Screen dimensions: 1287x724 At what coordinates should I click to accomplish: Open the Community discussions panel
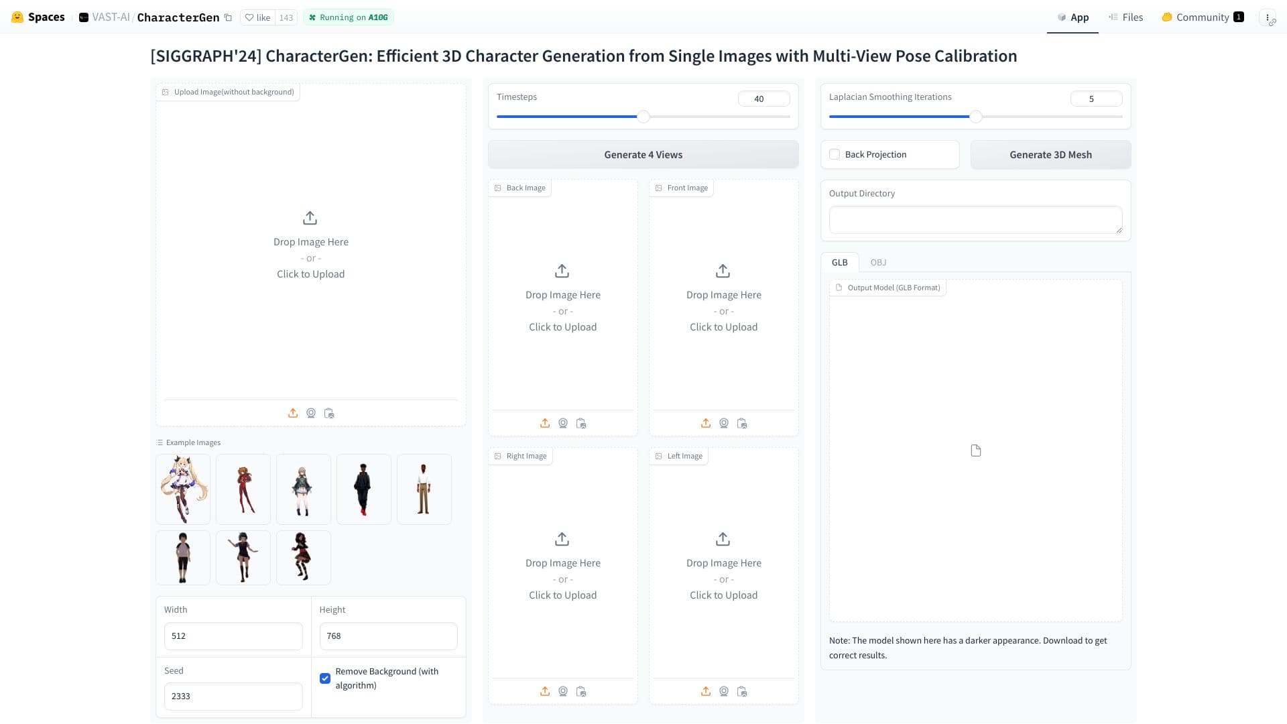point(1202,17)
